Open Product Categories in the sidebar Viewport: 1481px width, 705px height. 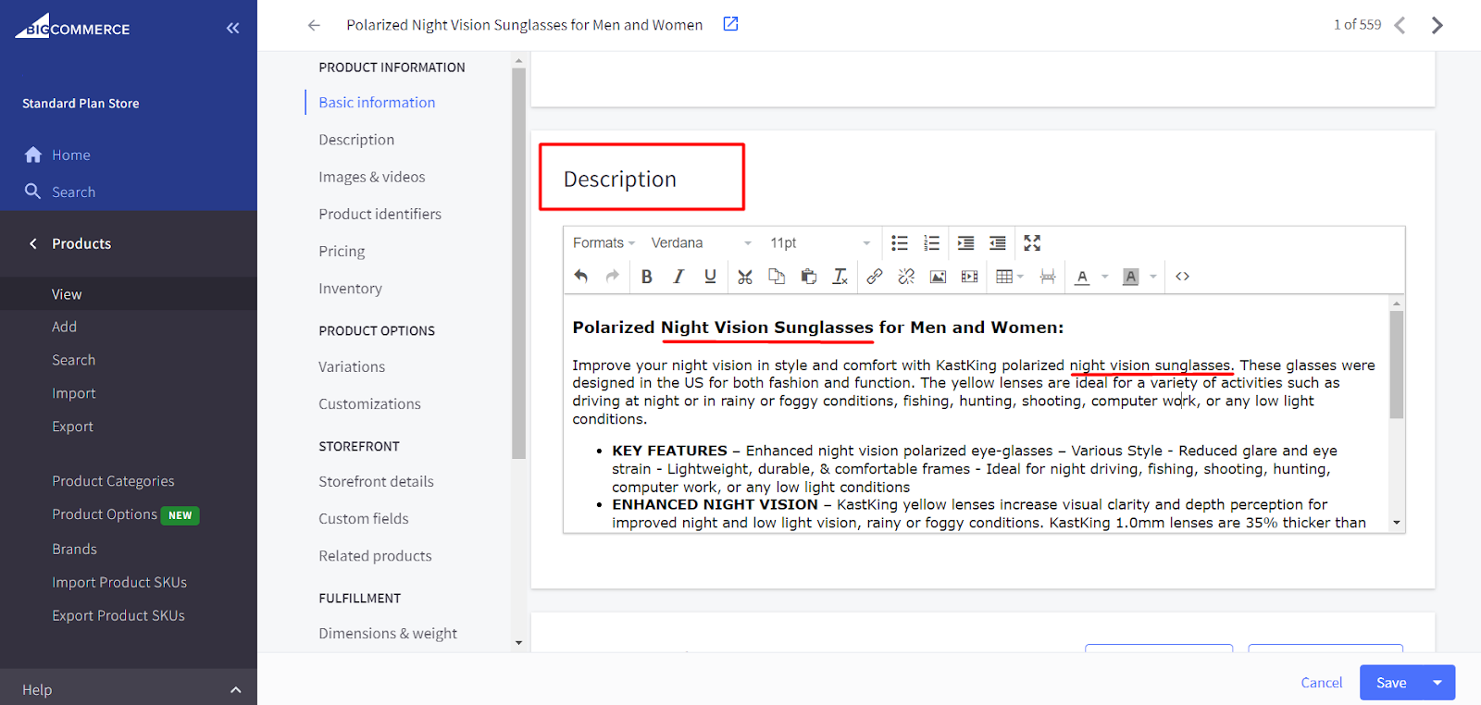[113, 481]
